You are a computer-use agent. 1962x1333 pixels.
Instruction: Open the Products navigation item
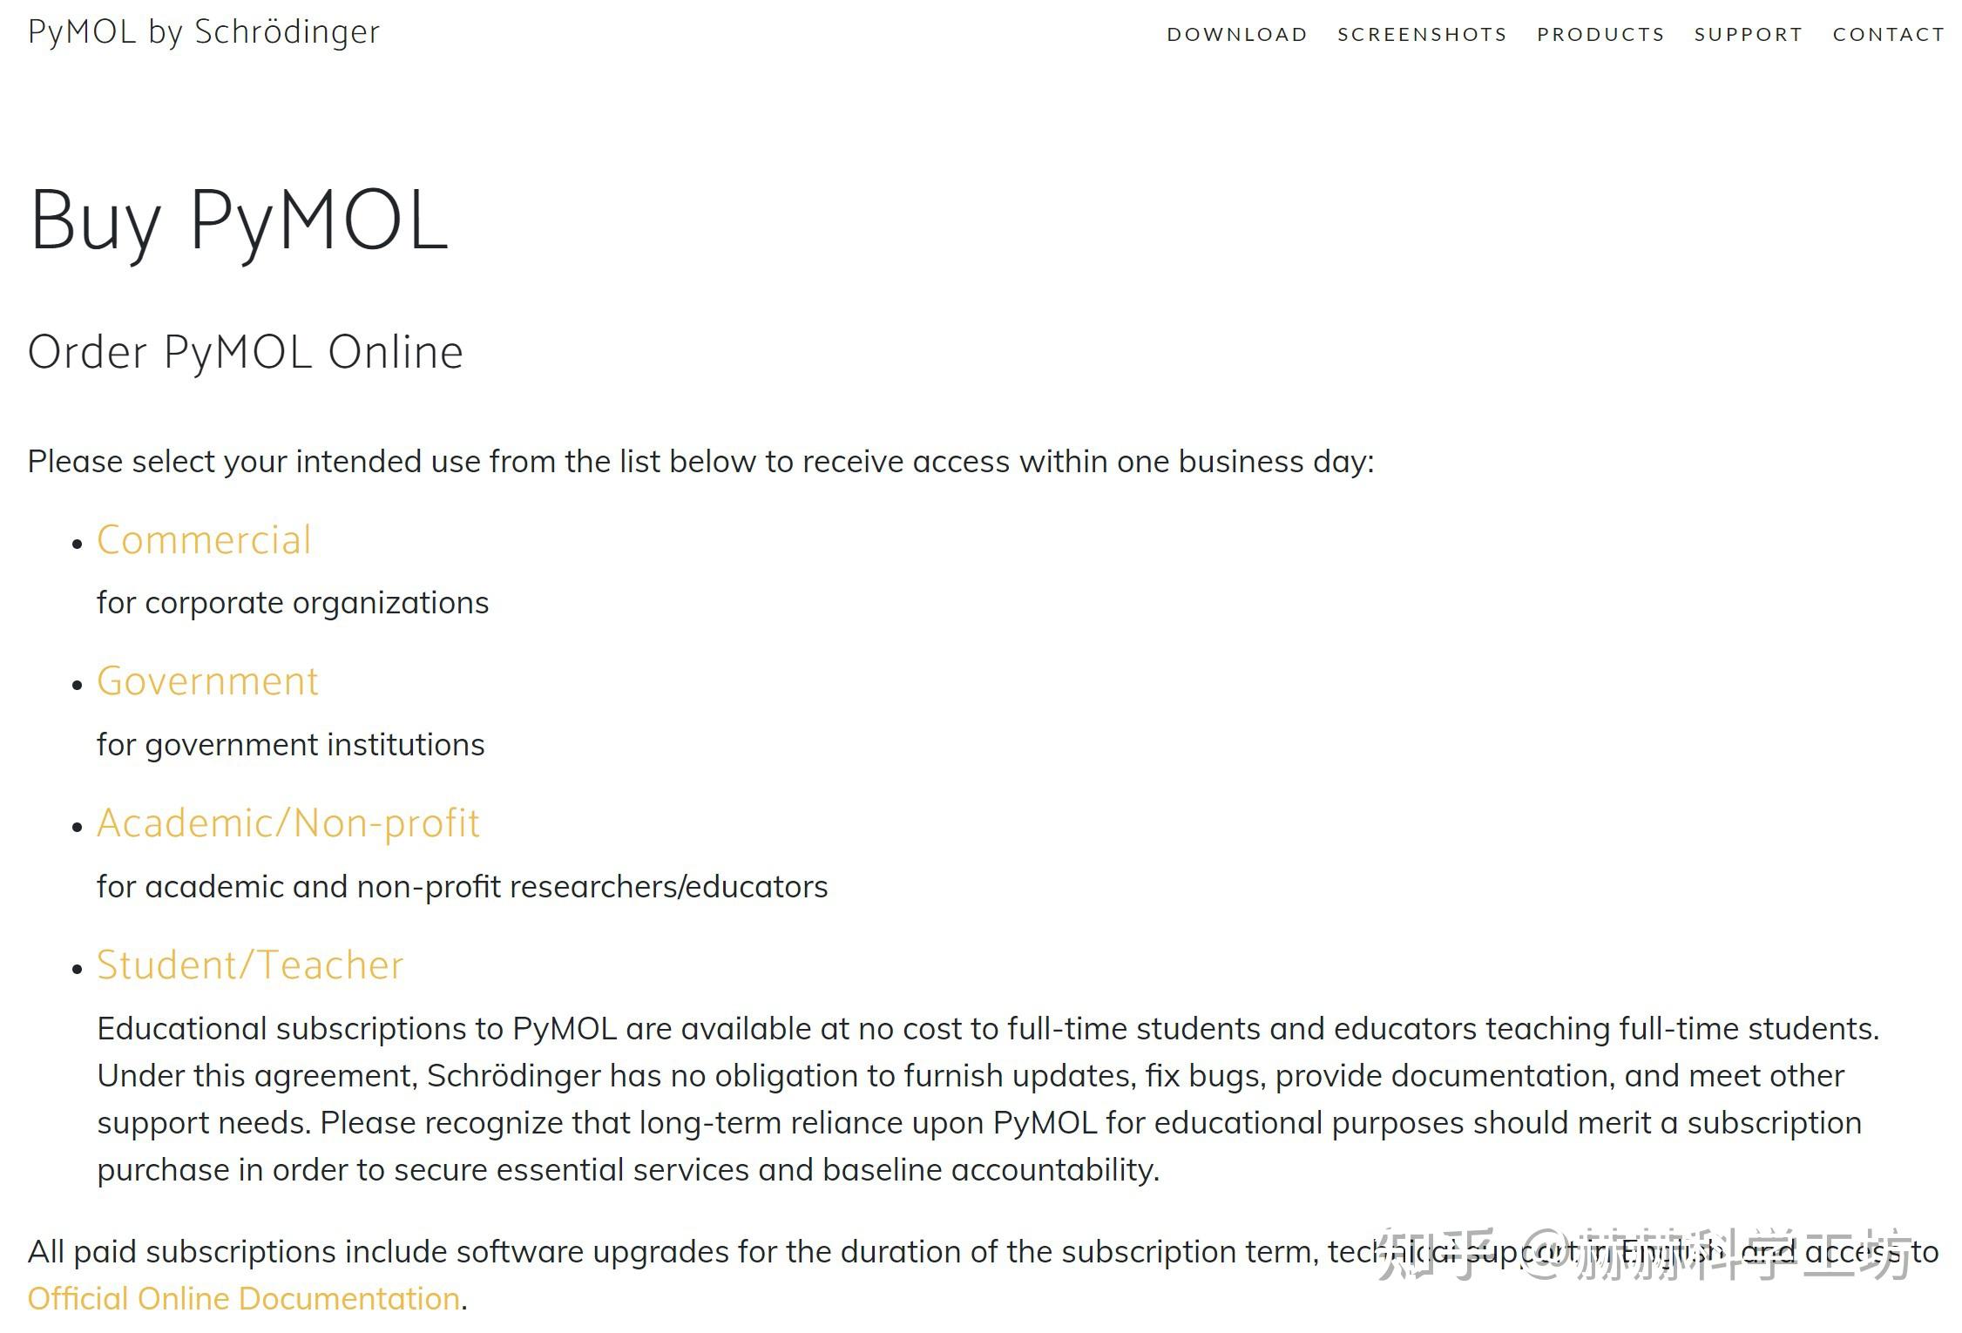[x=1600, y=35]
